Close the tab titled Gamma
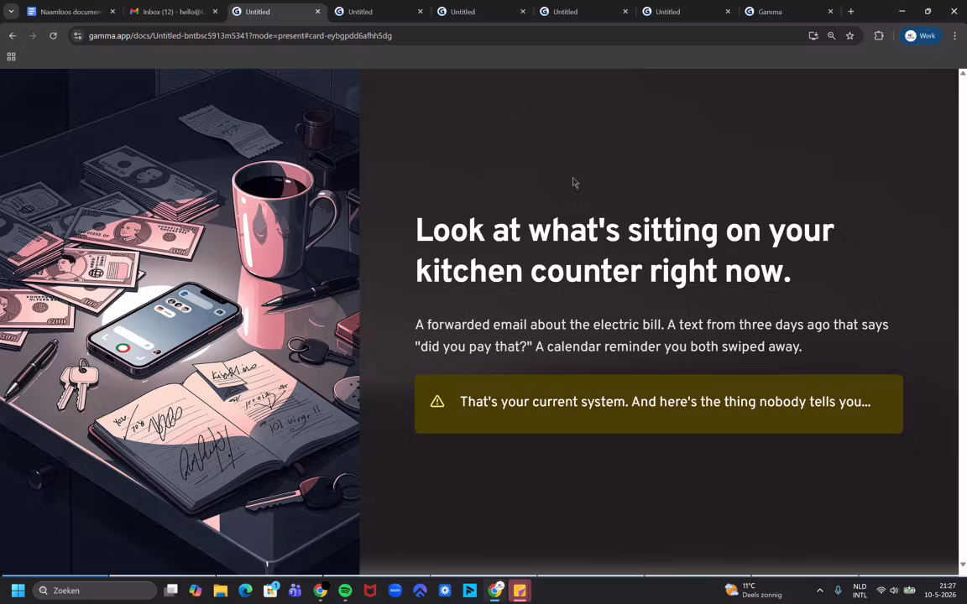967x604 pixels. coord(830,12)
